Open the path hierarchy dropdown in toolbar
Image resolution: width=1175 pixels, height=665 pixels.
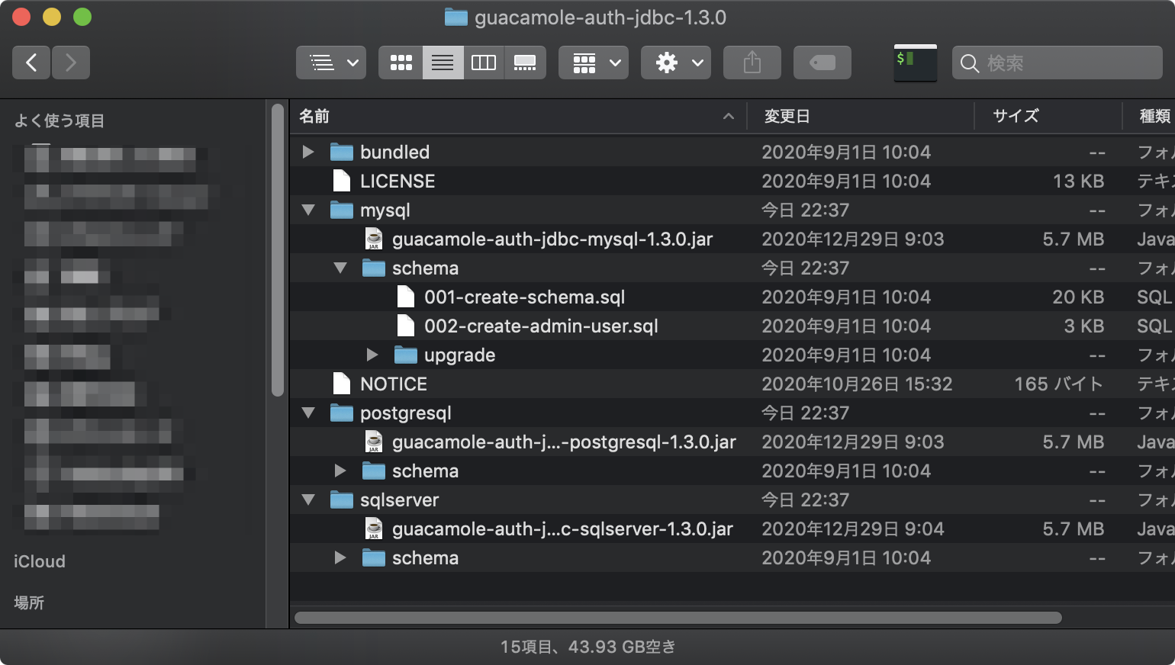(331, 63)
